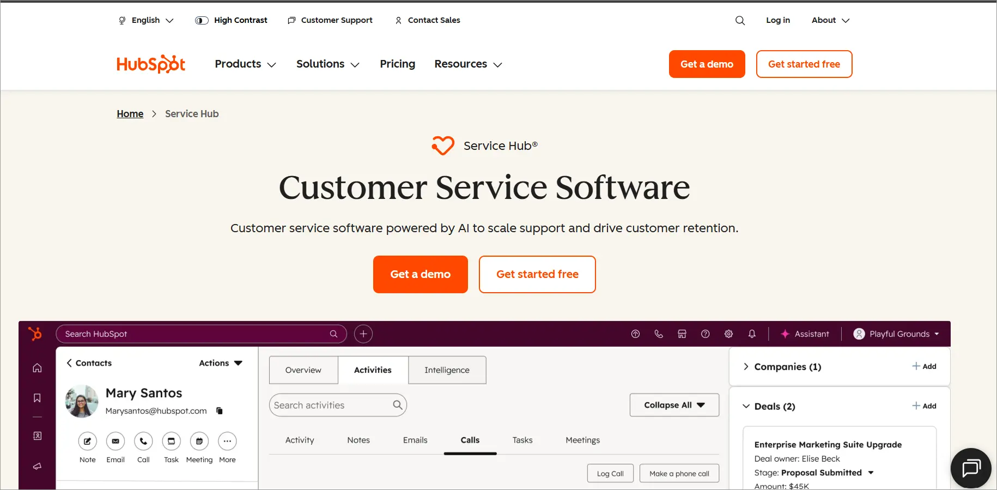The image size is (997, 490).
Task: Click the Service Hub heart icon
Action: [x=443, y=146]
